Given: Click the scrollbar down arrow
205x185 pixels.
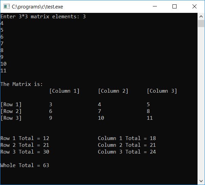Looking at the screenshot, I should pos(201,181).
